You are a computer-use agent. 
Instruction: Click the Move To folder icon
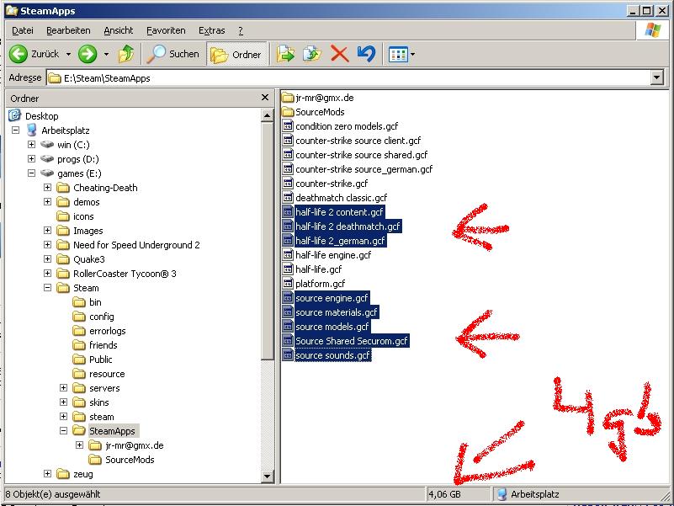pos(285,54)
